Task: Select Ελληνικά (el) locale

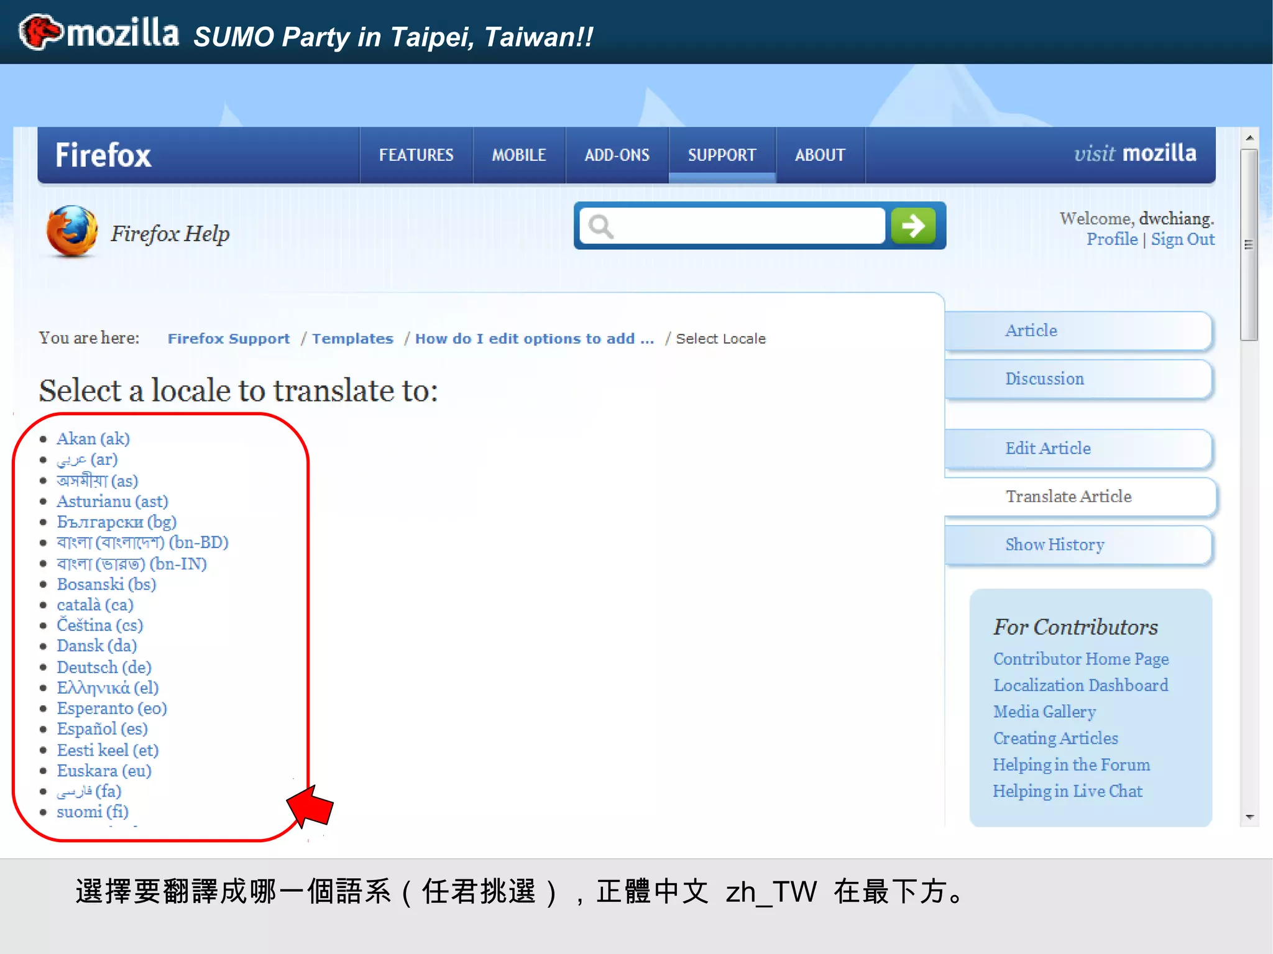Action: click(x=108, y=687)
